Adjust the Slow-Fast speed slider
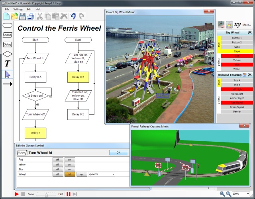The image size is (255, 199). click(47, 194)
